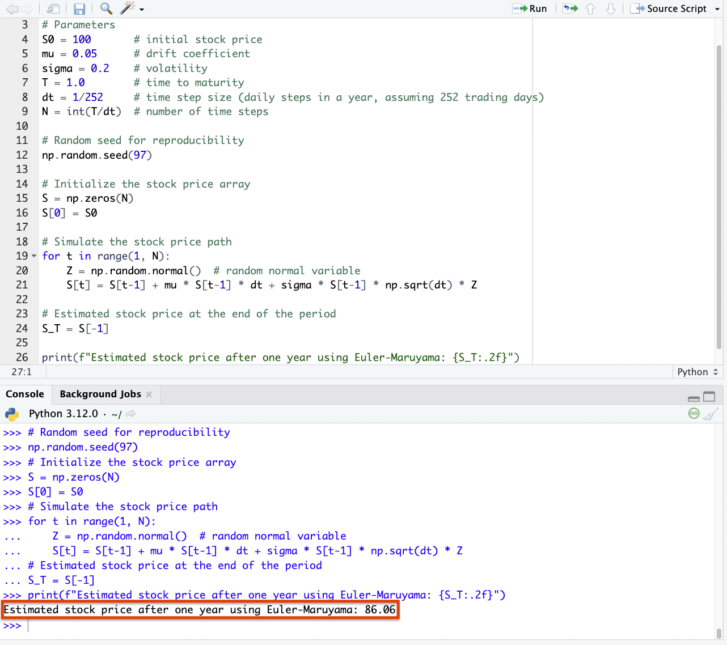Open the Source Script options dropdown arrow
Image resolution: width=727 pixels, height=645 pixels.
[716, 9]
